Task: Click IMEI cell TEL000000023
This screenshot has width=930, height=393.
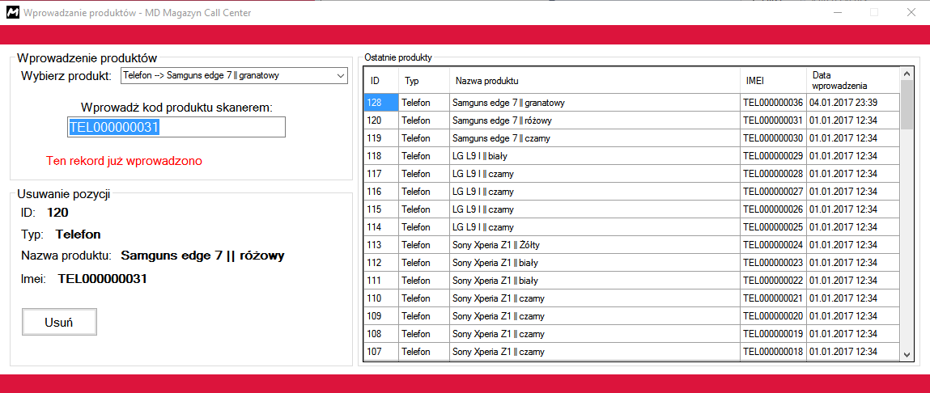Action: (774, 263)
